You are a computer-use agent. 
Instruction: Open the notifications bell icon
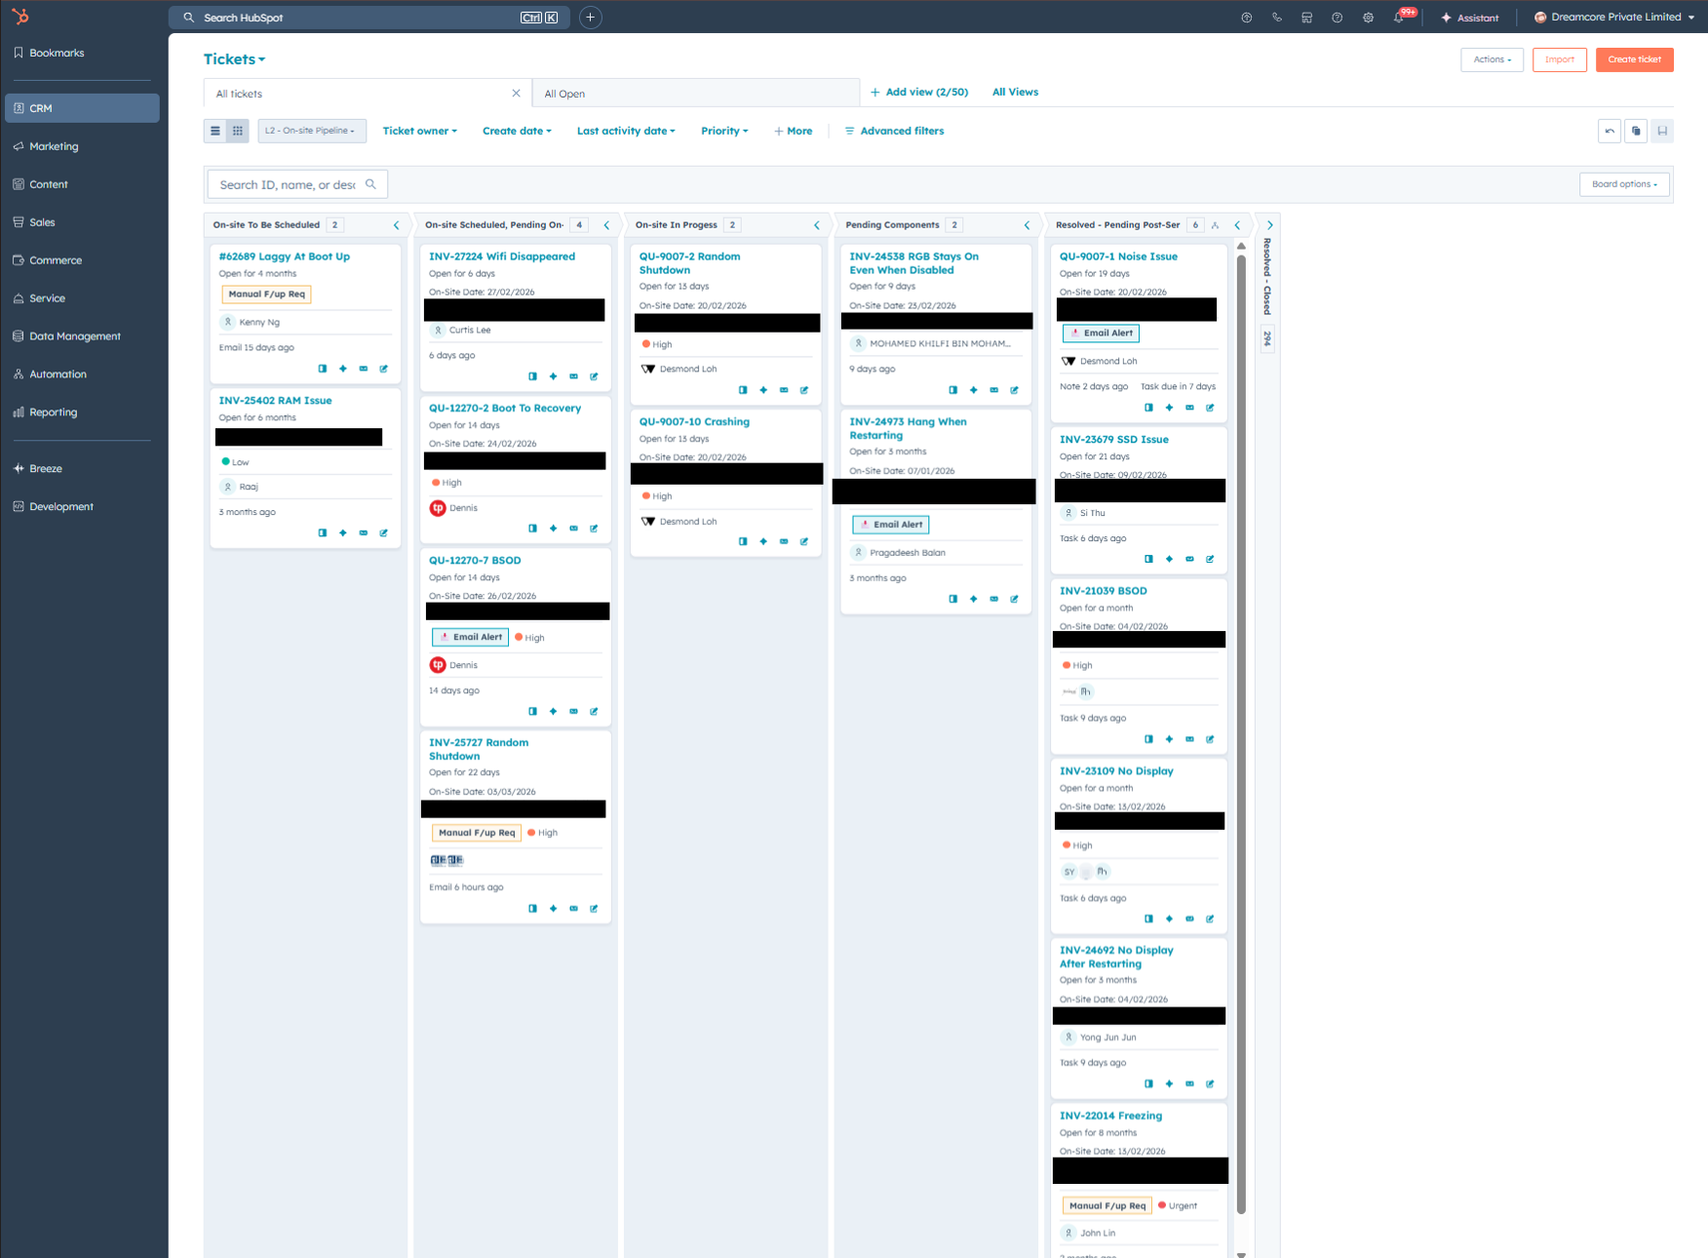(1399, 18)
